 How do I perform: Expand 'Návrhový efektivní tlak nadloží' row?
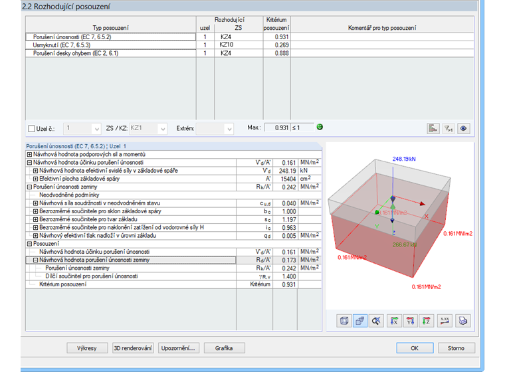coord(35,236)
